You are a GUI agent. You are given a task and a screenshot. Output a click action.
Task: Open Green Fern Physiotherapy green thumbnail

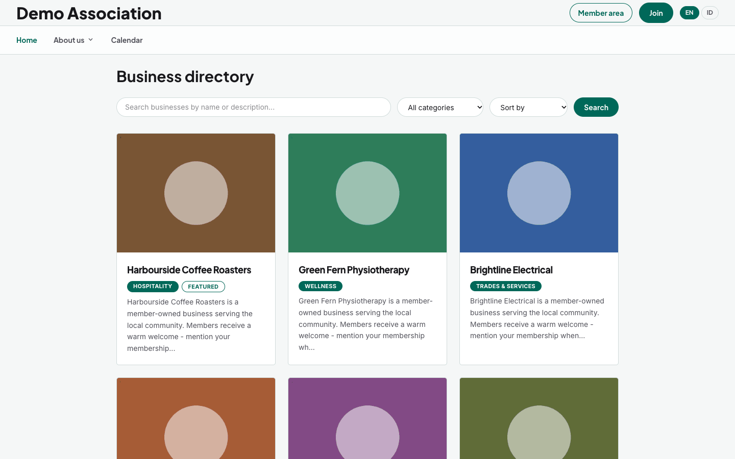tap(367, 193)
